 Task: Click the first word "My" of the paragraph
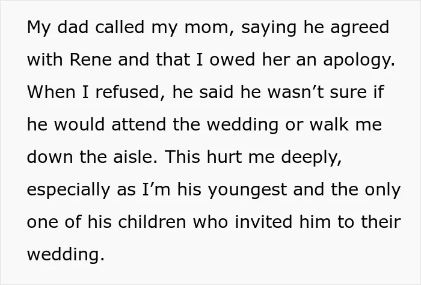click(38, 29)
